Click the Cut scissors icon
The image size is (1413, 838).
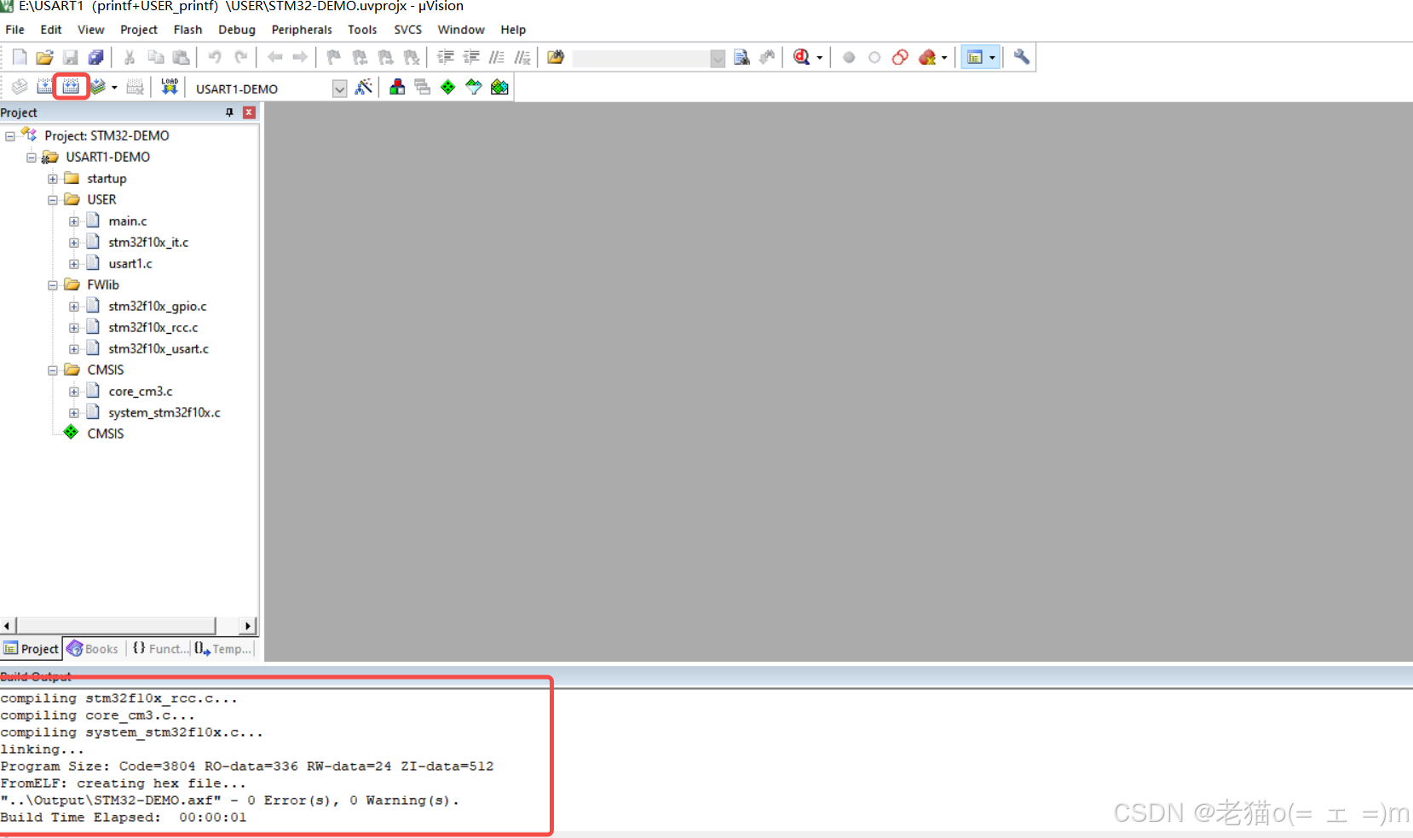[x=130, y=57]
